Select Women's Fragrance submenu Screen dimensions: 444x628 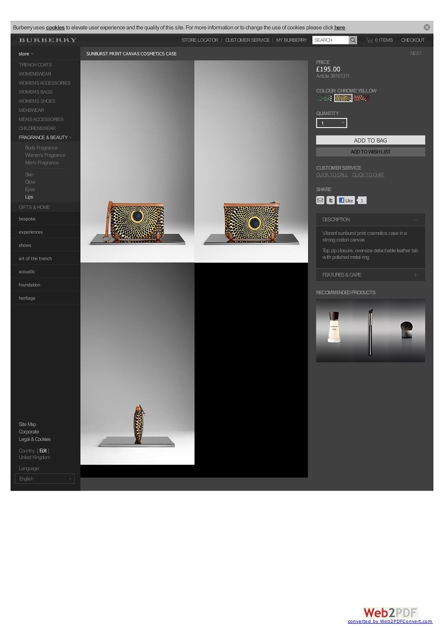45,155
